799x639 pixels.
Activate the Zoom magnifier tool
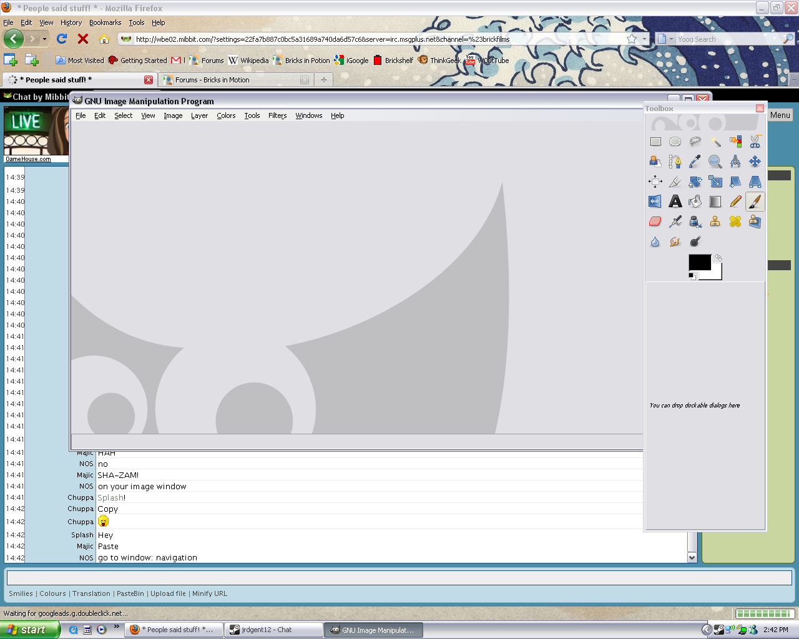coord(715,162)
